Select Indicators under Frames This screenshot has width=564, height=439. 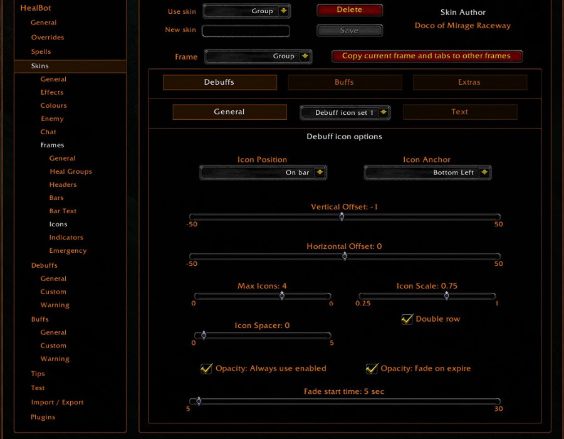click(x=66, y=238)
